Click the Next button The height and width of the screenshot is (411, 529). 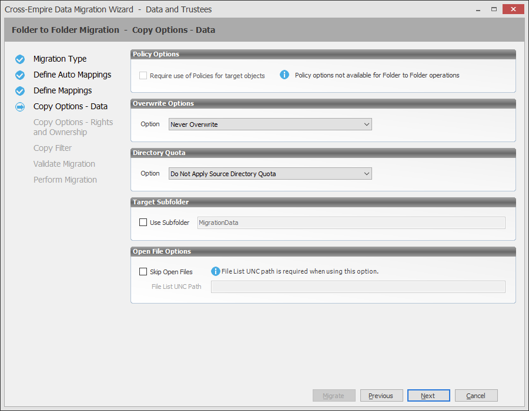tap(428, 396)
